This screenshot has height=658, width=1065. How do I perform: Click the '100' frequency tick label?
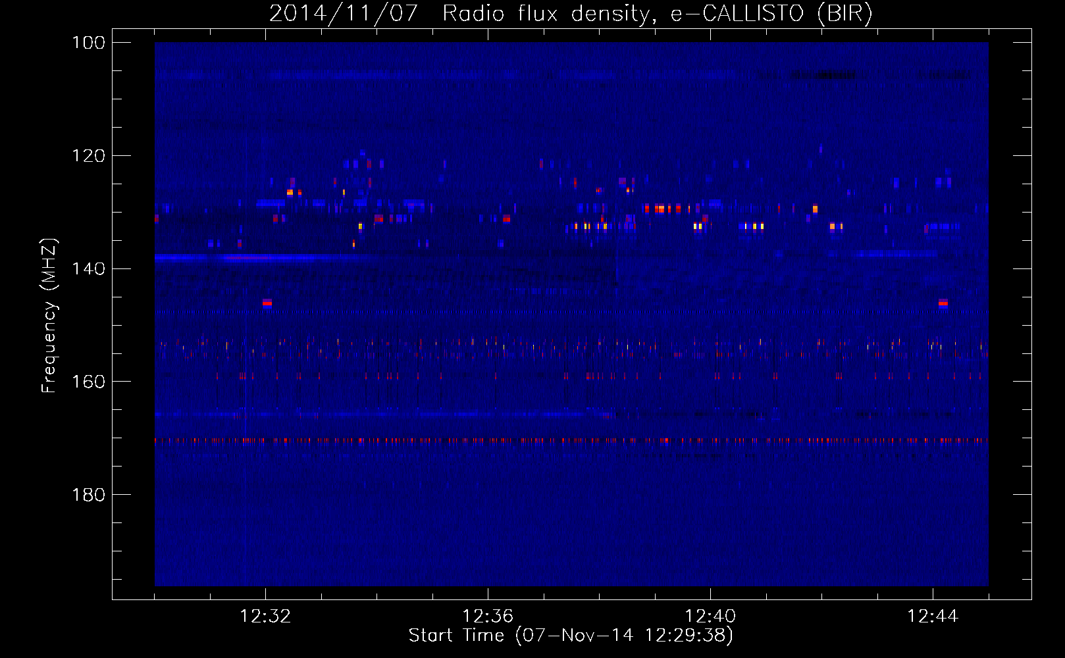tap(89, 42)
